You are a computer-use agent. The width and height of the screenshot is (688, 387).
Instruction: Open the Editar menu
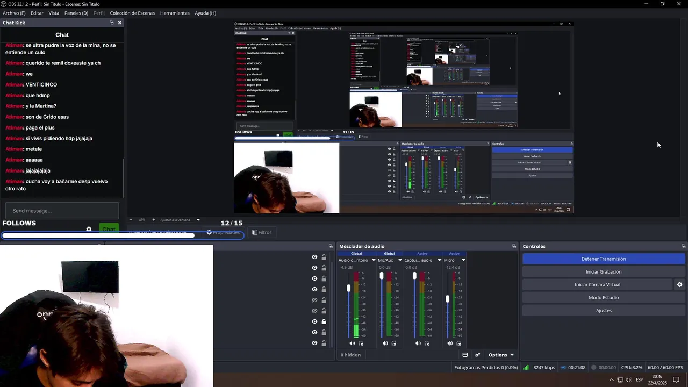[37, 13]
